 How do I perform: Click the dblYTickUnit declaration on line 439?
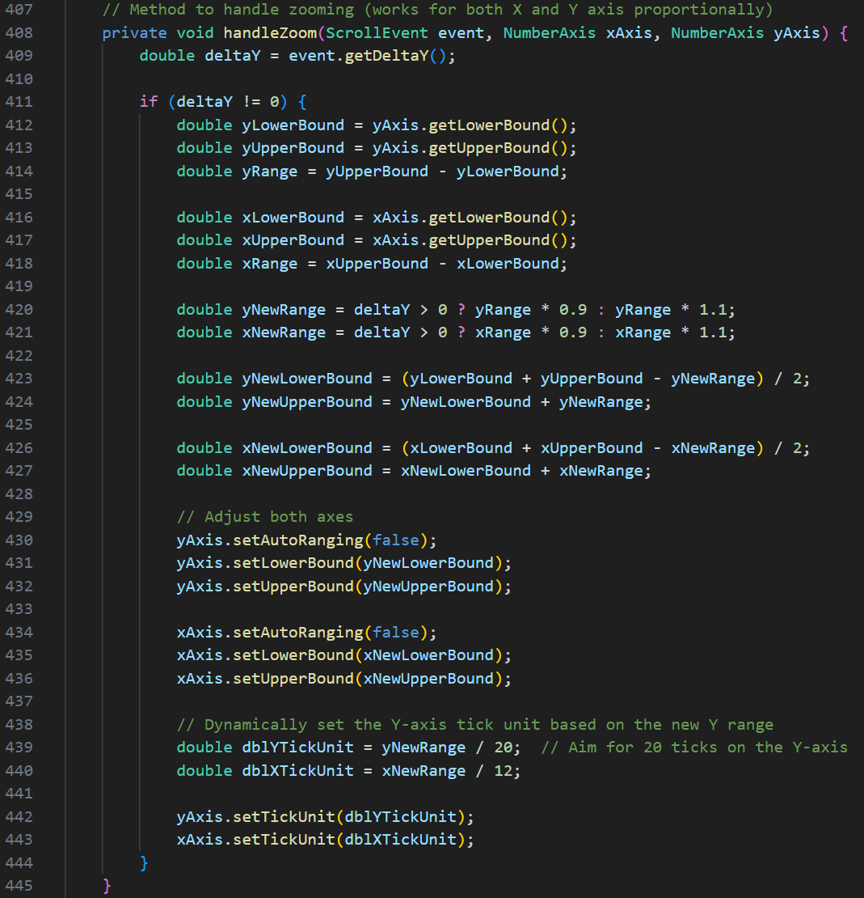coord(297,748)
